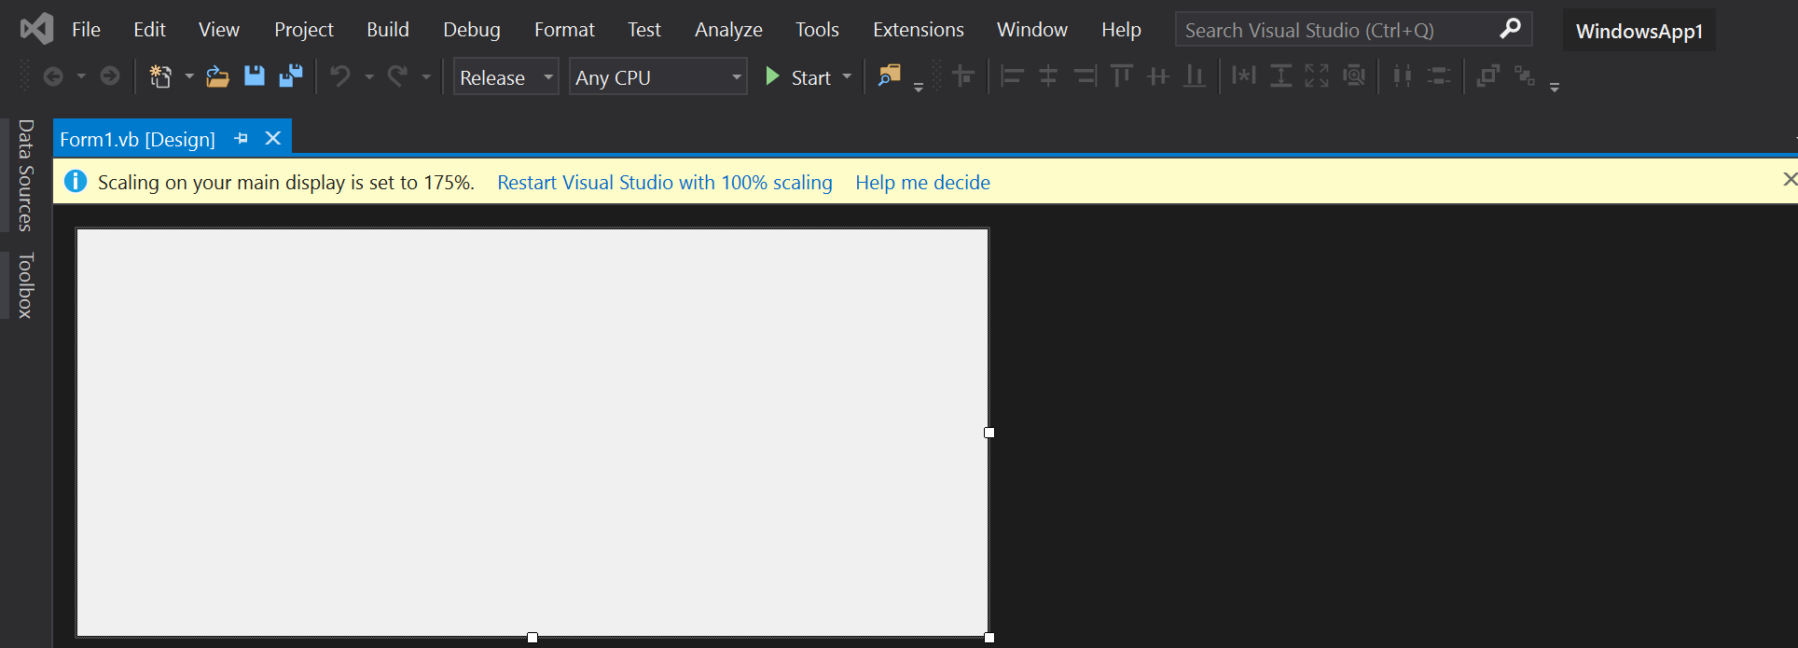Open the Edit menu
This screenshot has height=648, width=1798.
tap(149, 30)
